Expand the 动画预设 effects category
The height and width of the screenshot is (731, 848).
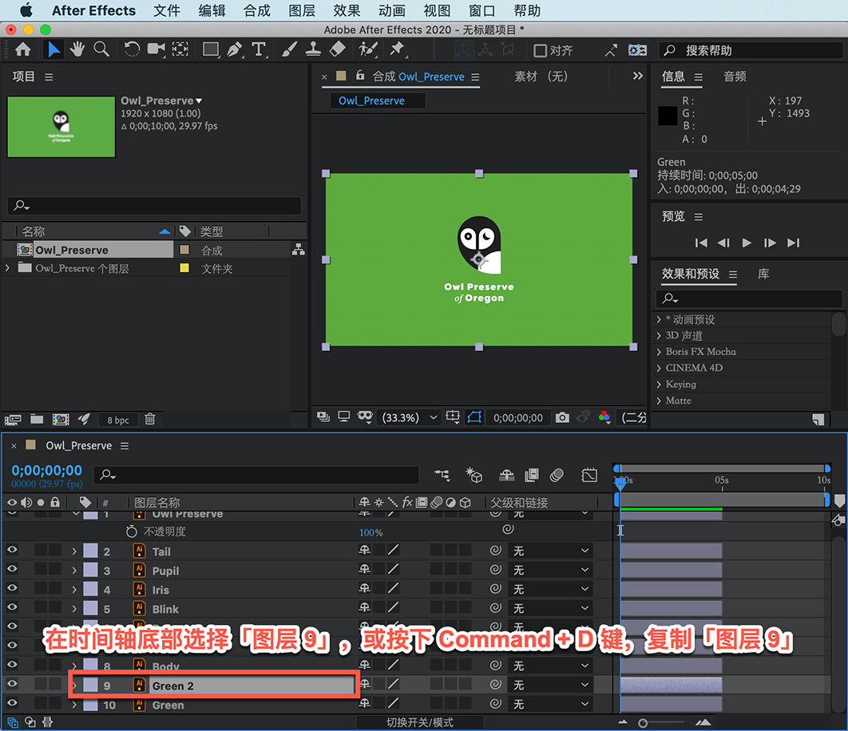[659, 319]
